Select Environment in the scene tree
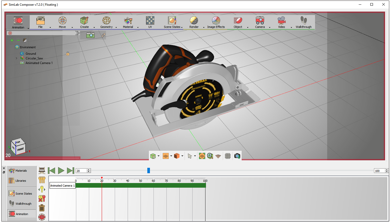 28,47
